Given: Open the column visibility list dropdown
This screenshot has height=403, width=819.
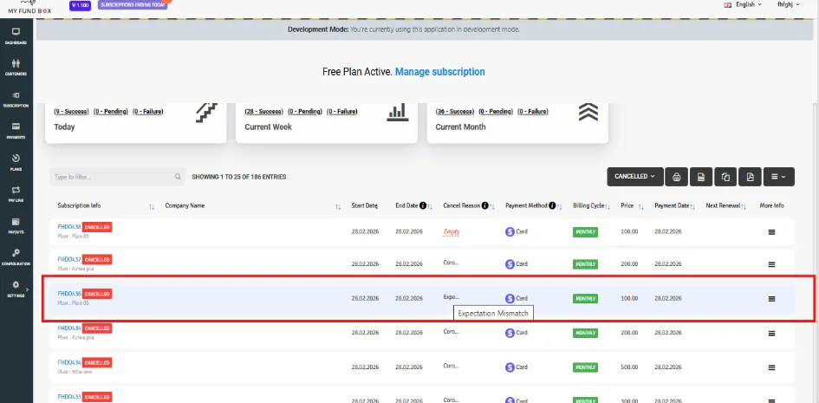Looking at the screenshot, I should click(x=779, y=177).
